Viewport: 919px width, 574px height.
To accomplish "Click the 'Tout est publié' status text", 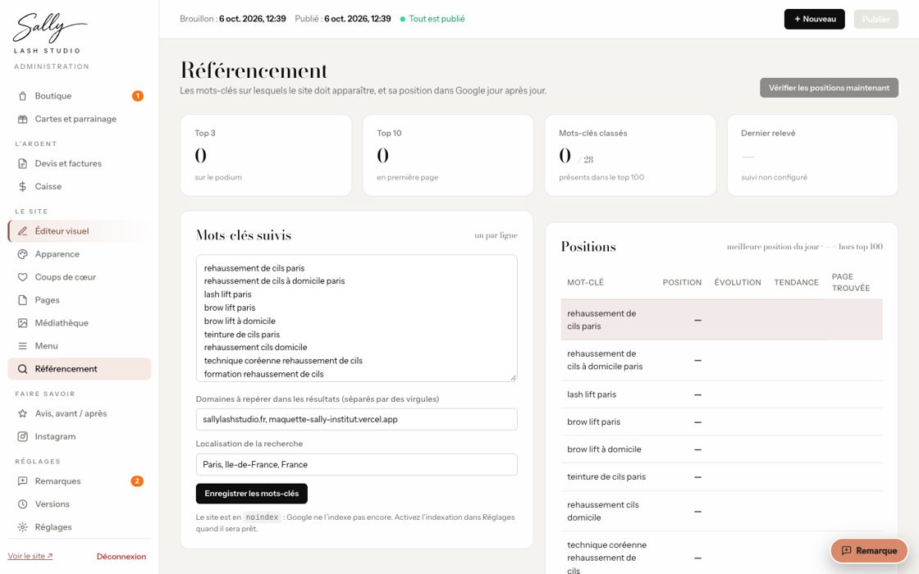I will pos(437,19).
